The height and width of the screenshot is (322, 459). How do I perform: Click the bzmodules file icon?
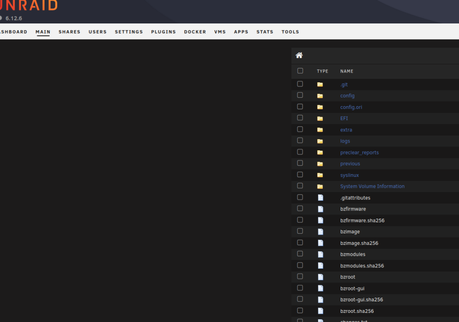click(320, 254)
